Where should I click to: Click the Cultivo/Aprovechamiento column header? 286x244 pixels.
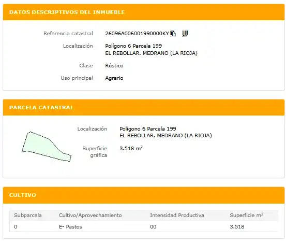91,216
